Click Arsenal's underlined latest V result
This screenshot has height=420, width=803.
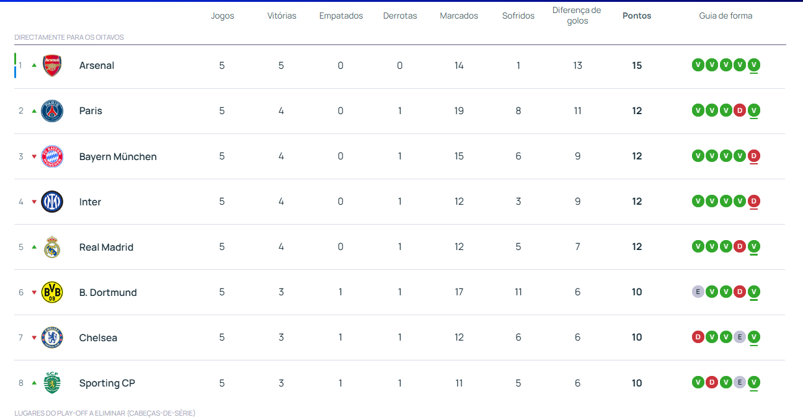(x=753, y=65)
